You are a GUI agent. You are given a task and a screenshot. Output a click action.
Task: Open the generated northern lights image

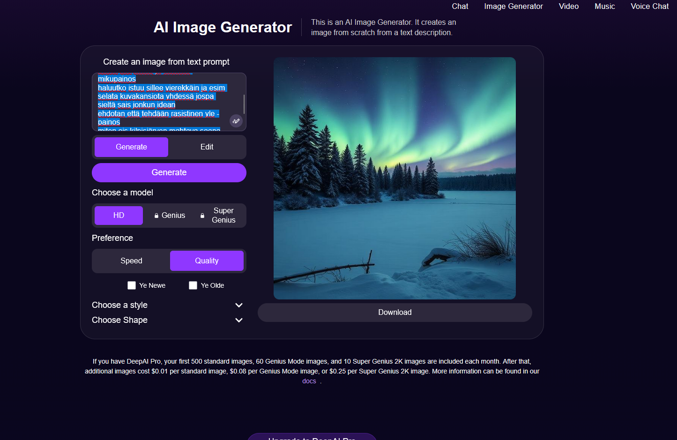click(x=394, y=178)
